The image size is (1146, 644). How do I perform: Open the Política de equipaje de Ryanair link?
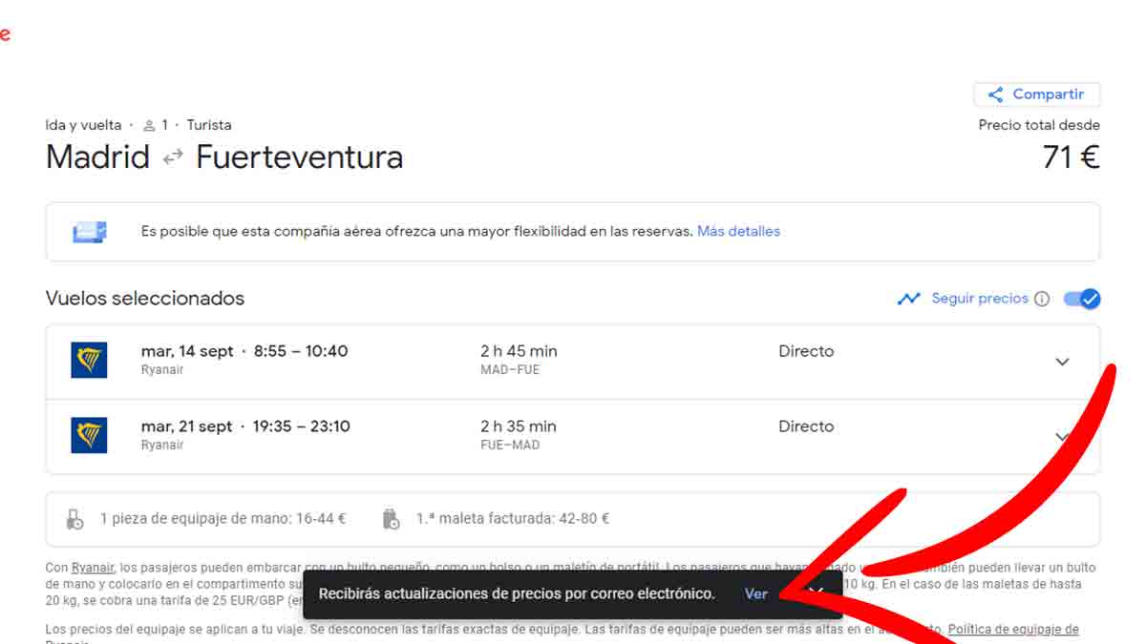coord(1012,630)
